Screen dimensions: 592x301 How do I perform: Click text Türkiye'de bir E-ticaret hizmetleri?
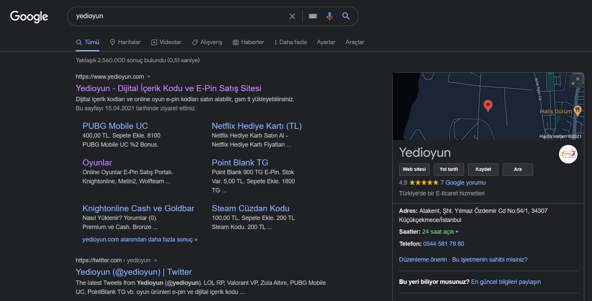pos(442,193)
